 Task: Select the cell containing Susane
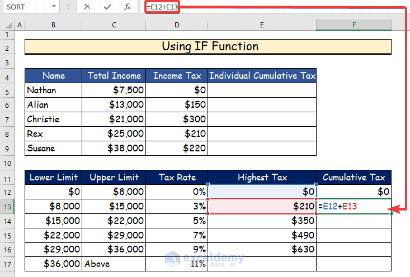(x=53, y=149)
